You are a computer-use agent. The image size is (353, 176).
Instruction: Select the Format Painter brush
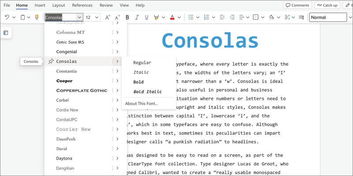tap(37, 18)
